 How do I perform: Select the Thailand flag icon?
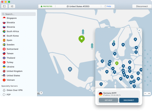[x=4, y=58]
